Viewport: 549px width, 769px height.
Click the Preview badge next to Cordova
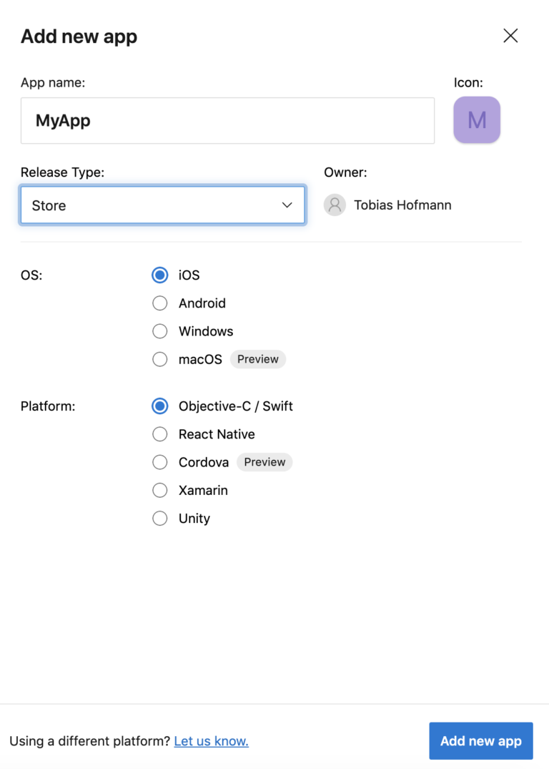tap(264, 461)
